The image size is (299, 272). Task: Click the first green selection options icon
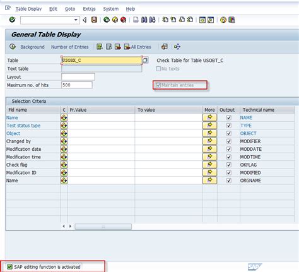[x=100, y=47]
